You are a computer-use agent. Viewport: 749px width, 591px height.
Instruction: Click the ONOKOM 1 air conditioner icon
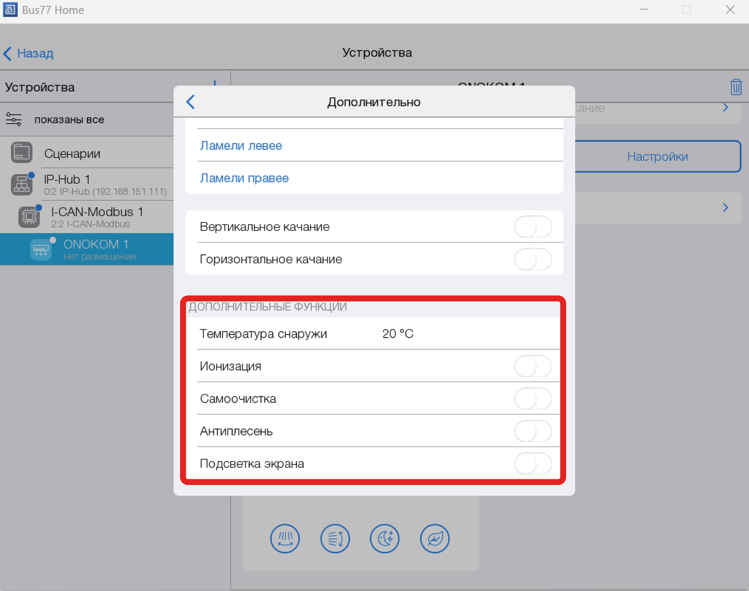pyautogui.click(x=41, y=249)
